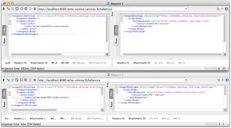Open help with the blue question mark in Request 1
The width and height of the screenshot is (231, 128).
click(x=227, y=9)
